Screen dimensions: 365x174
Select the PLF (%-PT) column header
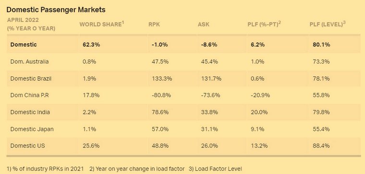click(264, 24)
